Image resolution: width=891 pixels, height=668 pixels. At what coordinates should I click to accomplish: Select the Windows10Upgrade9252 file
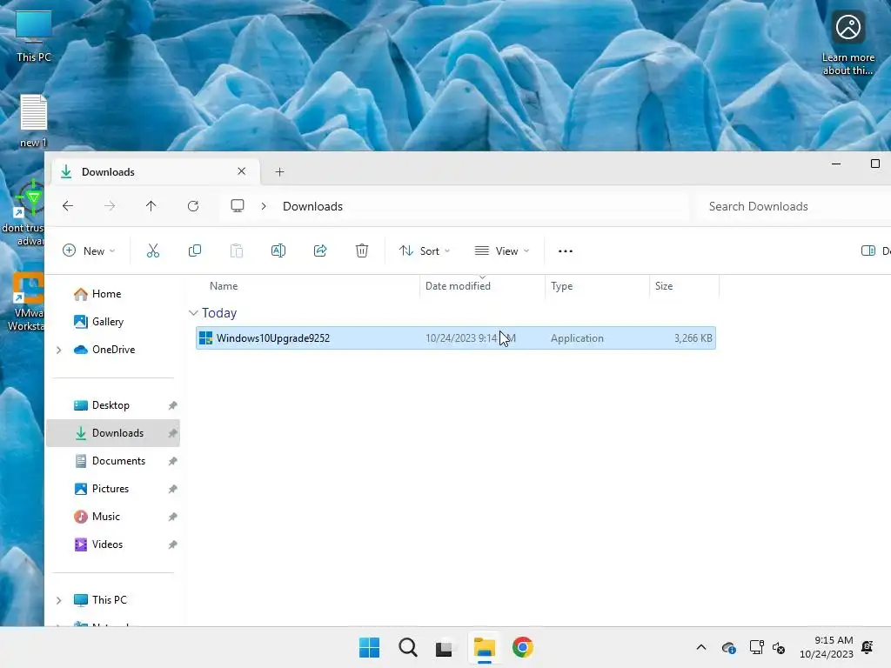click(x=456, y=338)
